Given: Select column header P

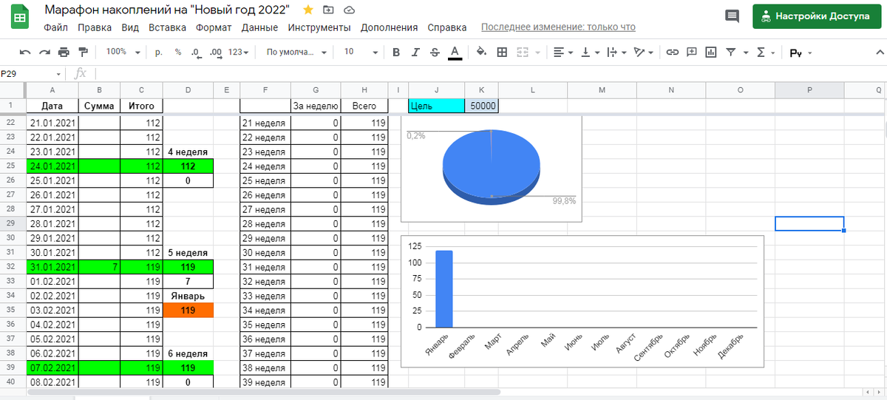Looking at the screenshot, I should click(x=809, y=89).
